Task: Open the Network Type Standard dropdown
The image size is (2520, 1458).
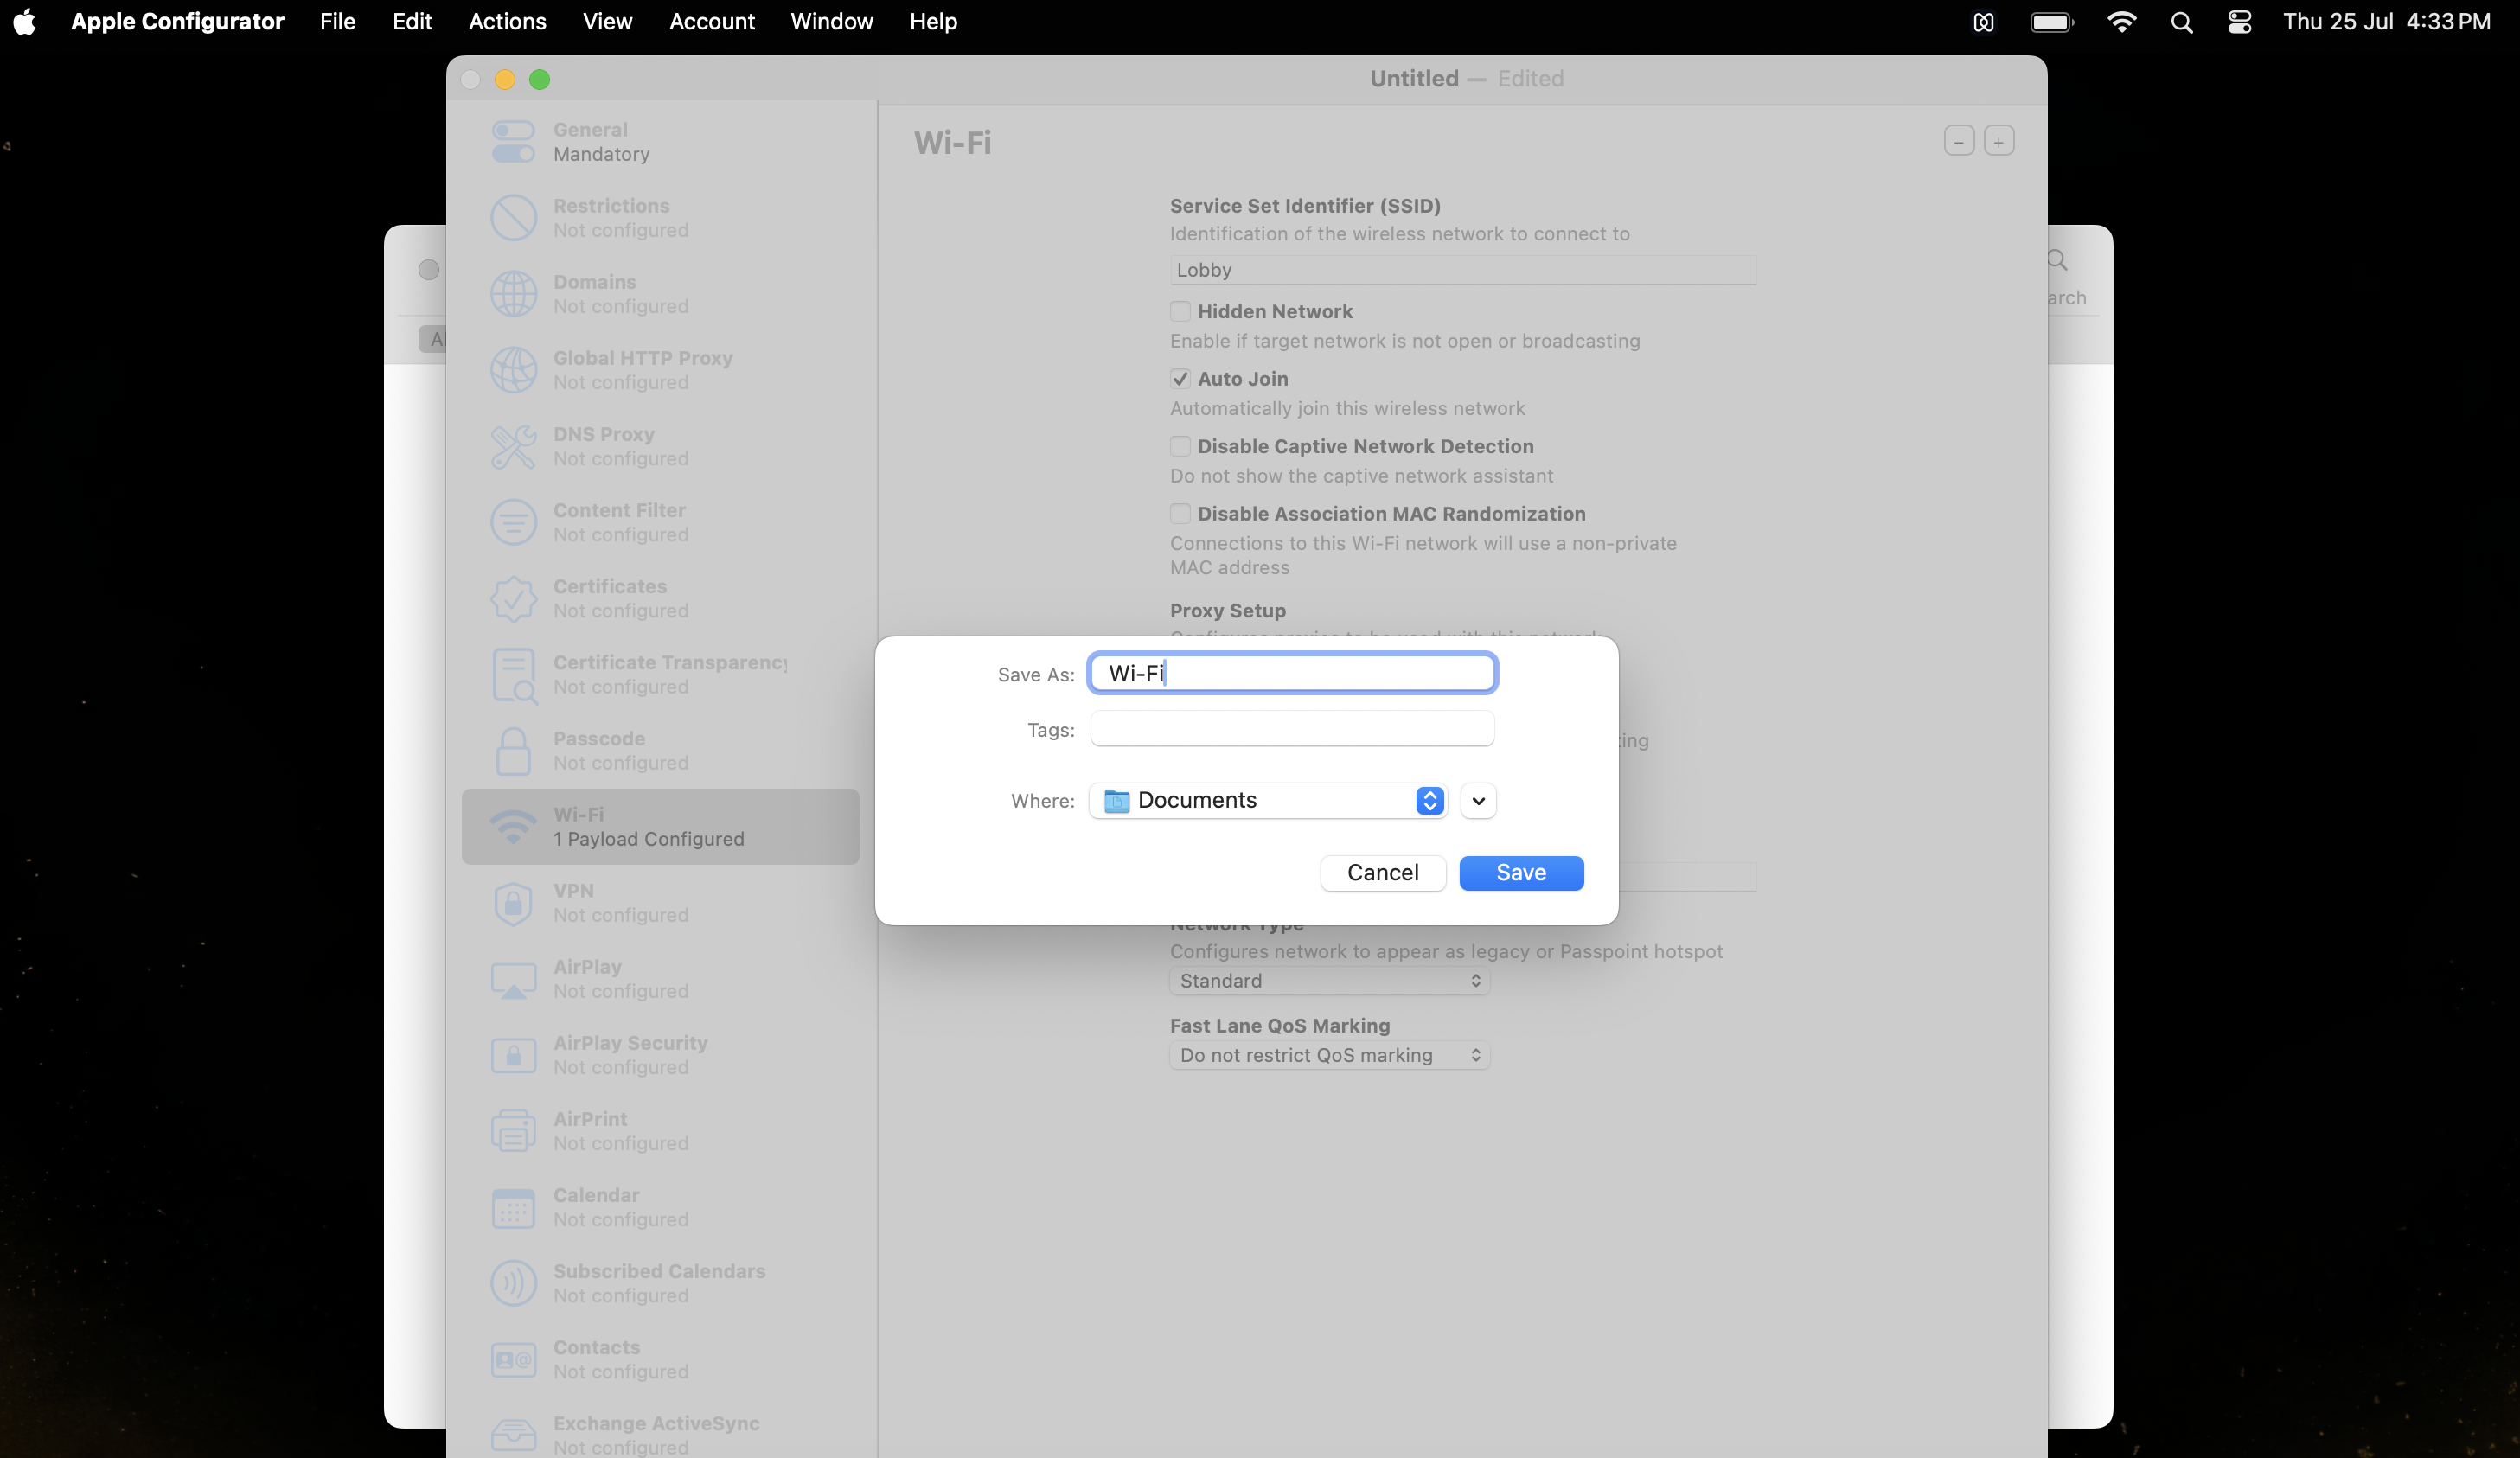Action: [x=1329, y=981]
